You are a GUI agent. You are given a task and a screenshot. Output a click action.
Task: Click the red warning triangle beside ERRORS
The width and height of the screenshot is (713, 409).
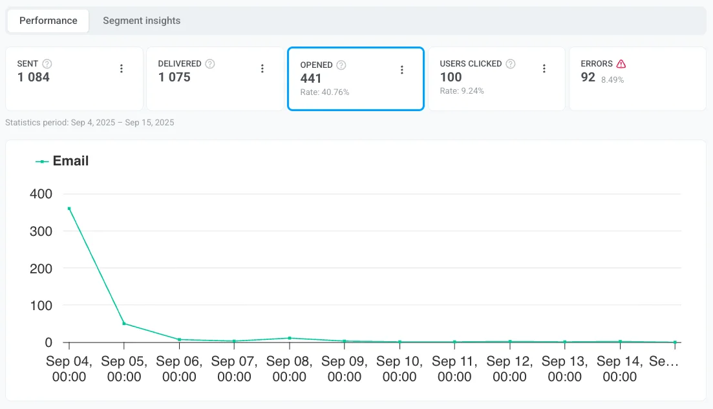620,63
